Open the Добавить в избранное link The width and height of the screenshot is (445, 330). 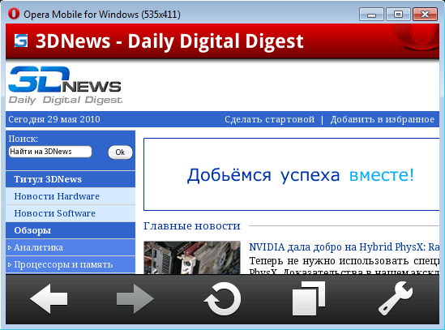point(382,119)
